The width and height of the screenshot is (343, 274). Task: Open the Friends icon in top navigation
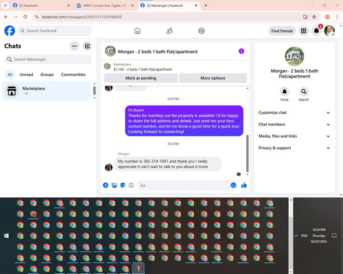point(169,31)
